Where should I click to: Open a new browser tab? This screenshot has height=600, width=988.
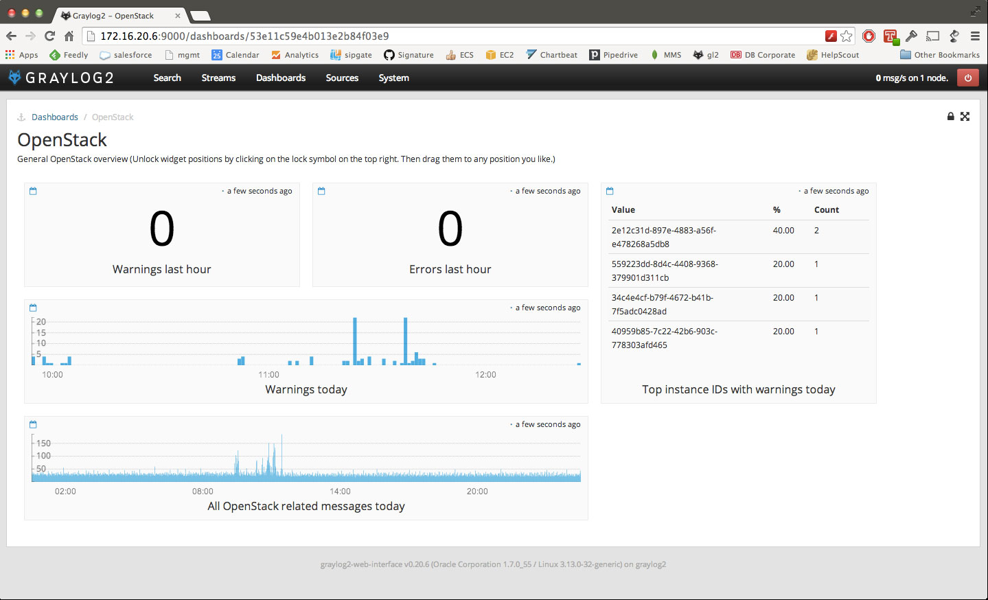coord(200,16)
